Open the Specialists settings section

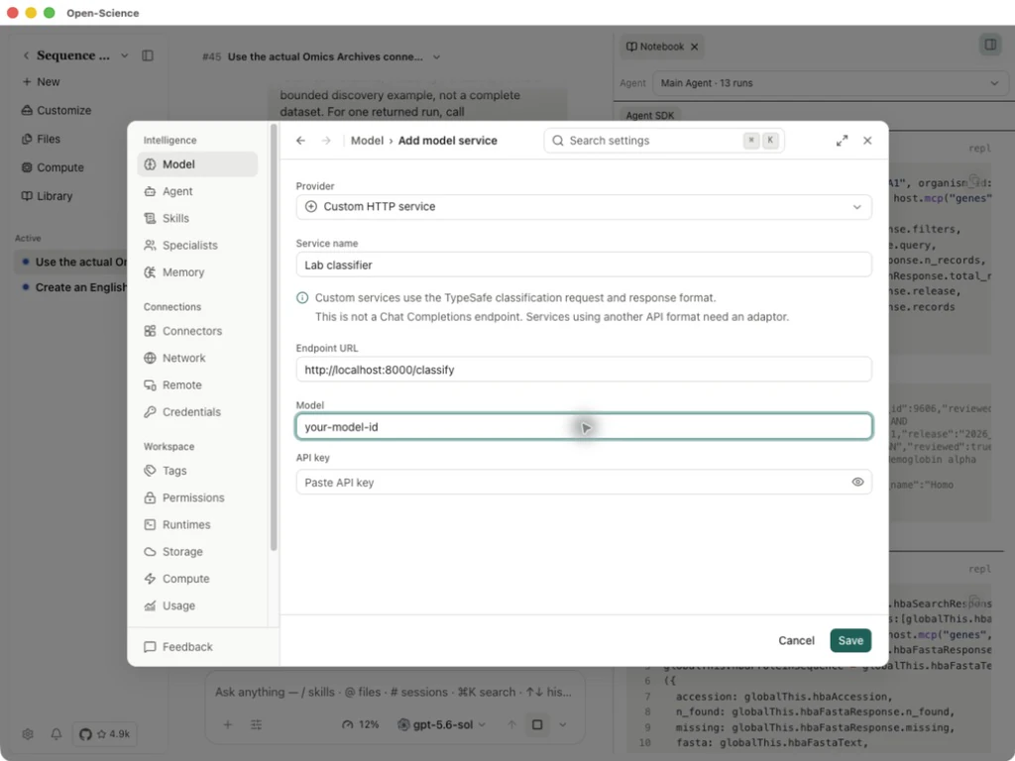[197, 246]
